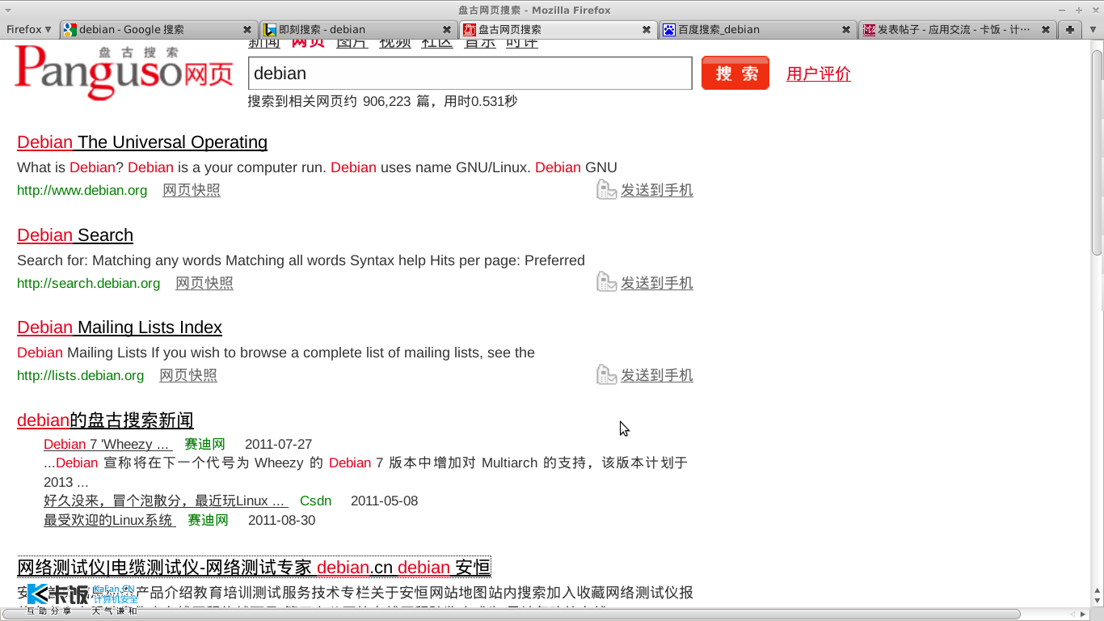Image resolution: width=1104 pixels, height=621 pixels.
Task: Open the 好久没来，冒个泡散分 news link
Action: tap(166, 501)
